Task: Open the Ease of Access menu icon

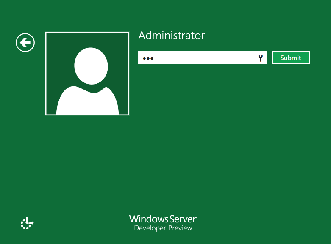Action: coord(27,223)
